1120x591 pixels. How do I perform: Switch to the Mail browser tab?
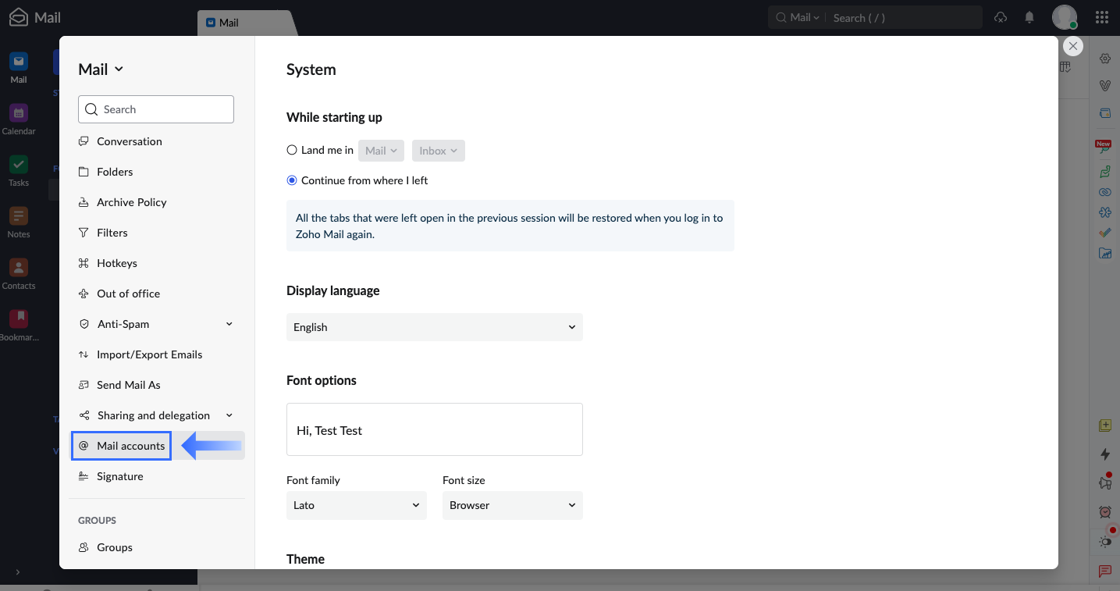click(x=230, y=23)
